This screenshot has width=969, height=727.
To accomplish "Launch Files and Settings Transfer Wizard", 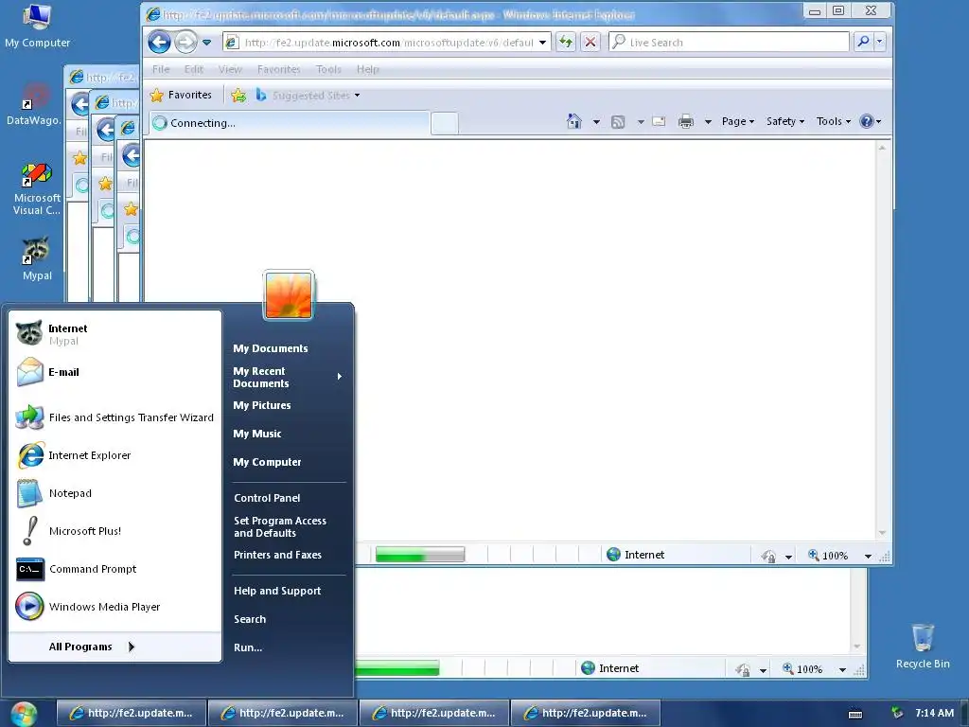I will pyautogui.click(x=115, y=417).
